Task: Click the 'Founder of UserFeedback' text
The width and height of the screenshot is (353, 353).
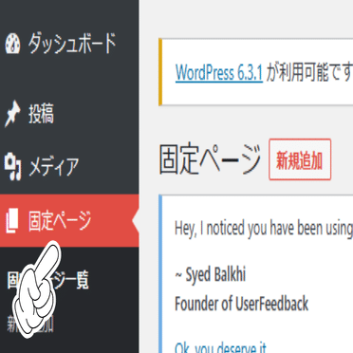Action: [x=241, y=304]
